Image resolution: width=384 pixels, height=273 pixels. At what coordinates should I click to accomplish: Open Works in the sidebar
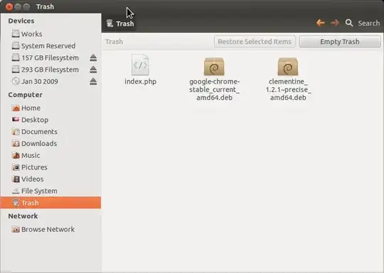click(x=50, y=34)
